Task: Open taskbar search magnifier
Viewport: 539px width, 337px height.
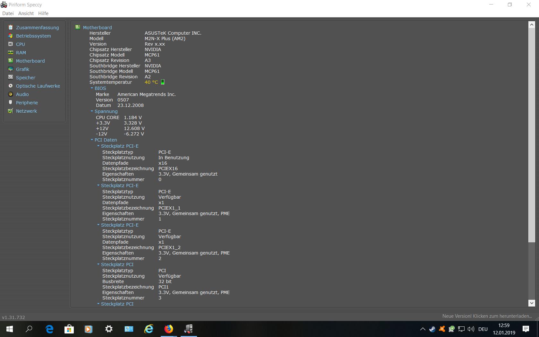Action: [x=29, y=329]
